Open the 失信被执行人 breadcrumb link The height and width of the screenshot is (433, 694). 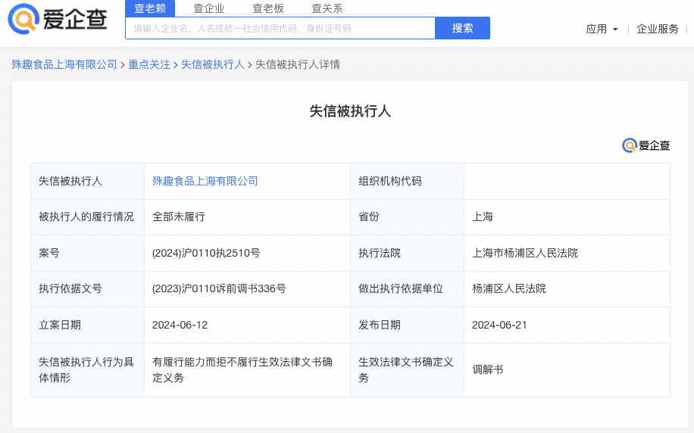tap(212, 64)
